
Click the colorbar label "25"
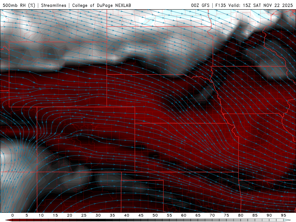(x=84, y=215)
